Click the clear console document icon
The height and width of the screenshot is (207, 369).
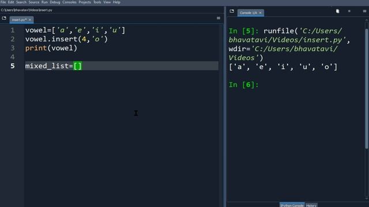pyautogui.click(x=337, y=11)
